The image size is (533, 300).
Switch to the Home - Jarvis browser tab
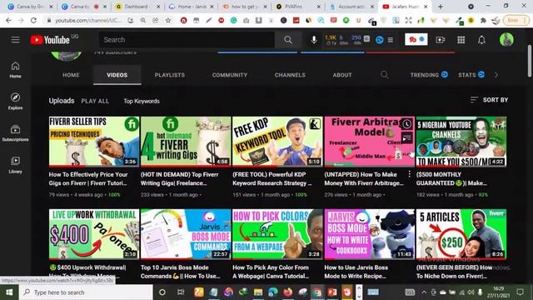pos(192,7)
